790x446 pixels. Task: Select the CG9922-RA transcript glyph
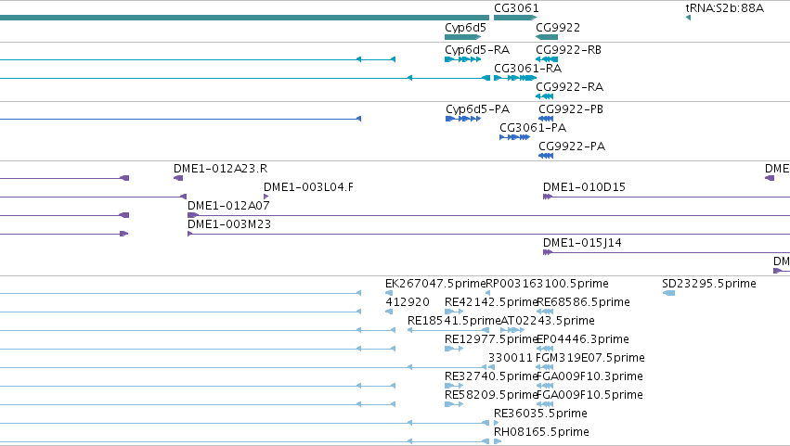pos(545,96)
